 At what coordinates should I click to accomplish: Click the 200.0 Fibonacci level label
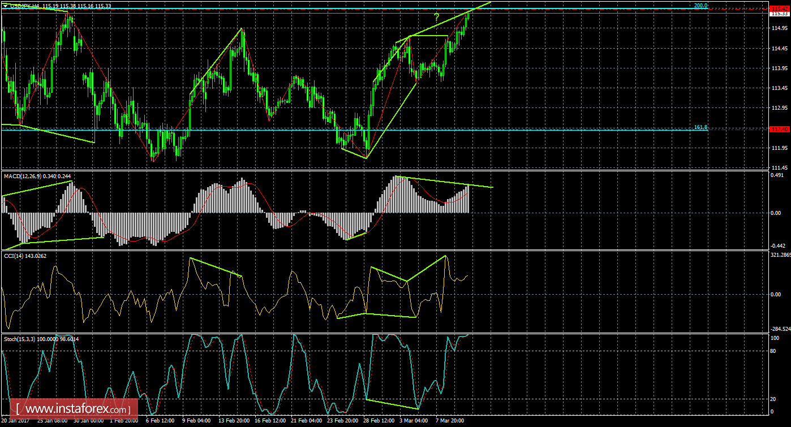pyautogui.click(x=700, y=5)
